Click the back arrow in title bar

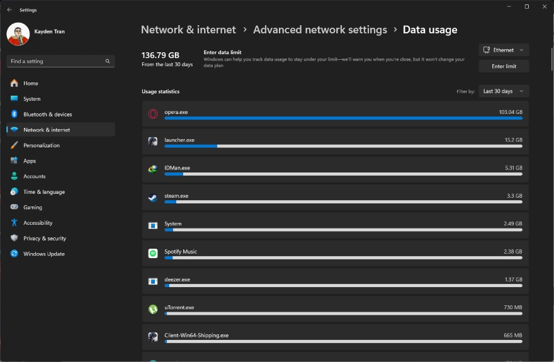(x=9, y=10)
